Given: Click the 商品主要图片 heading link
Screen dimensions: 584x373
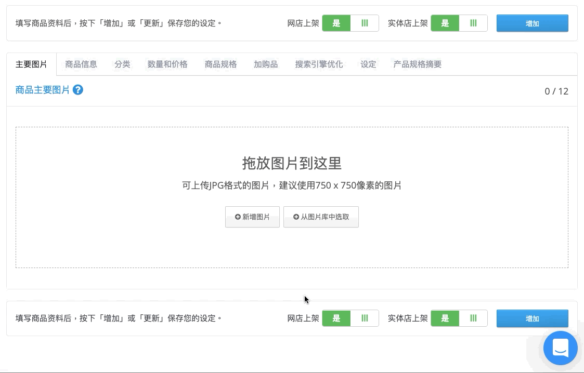Looking at the screenshot, I should tap(43, 90).
